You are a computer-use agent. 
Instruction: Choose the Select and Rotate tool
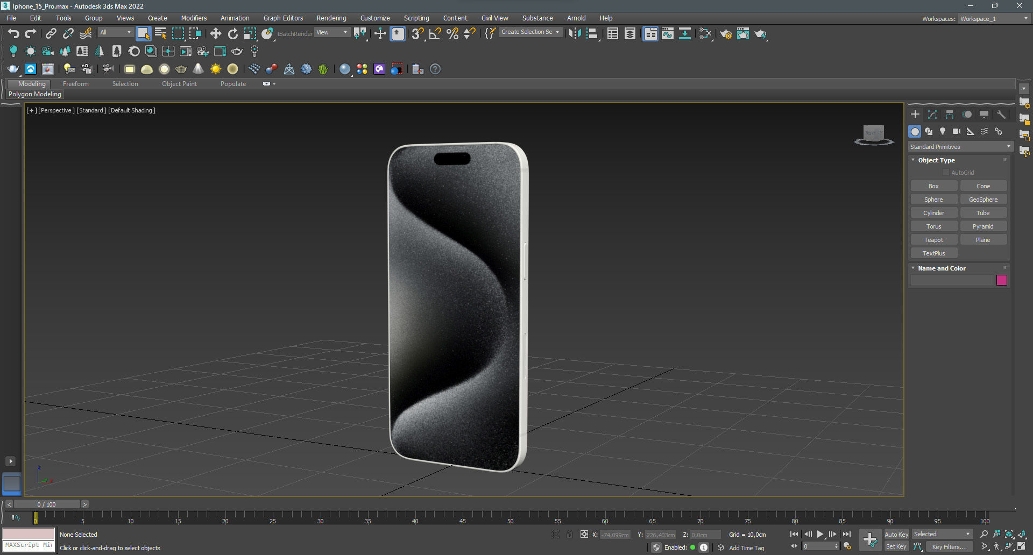(233, 33)
